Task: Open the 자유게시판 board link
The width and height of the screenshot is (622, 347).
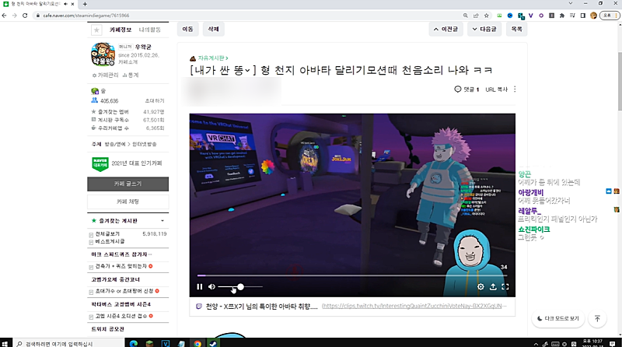Action: 211,58
